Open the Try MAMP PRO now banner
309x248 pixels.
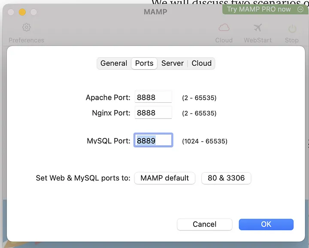pos(265,9)
